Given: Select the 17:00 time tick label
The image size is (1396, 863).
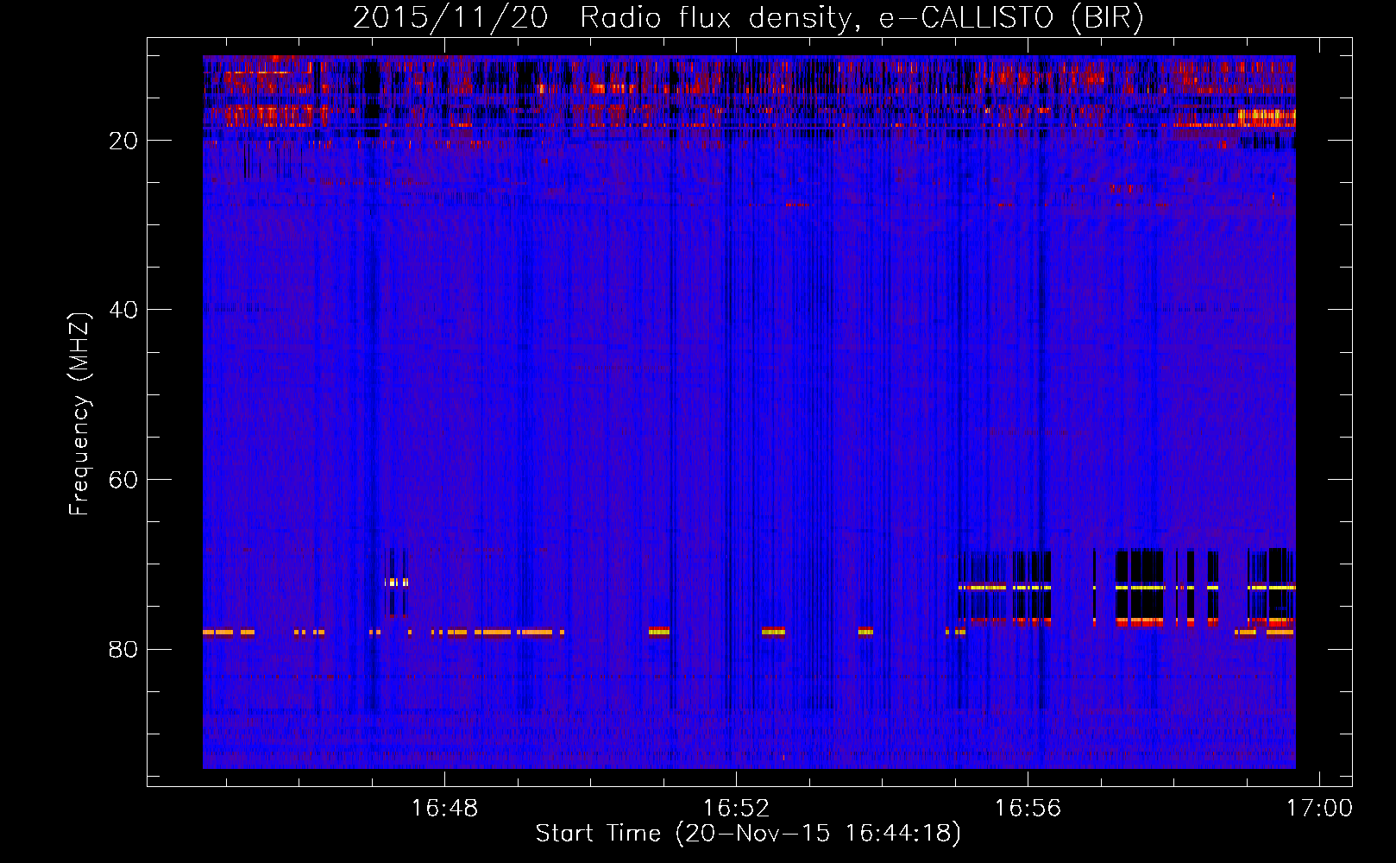Looking at the screenshot, I should click(1319, 808).
